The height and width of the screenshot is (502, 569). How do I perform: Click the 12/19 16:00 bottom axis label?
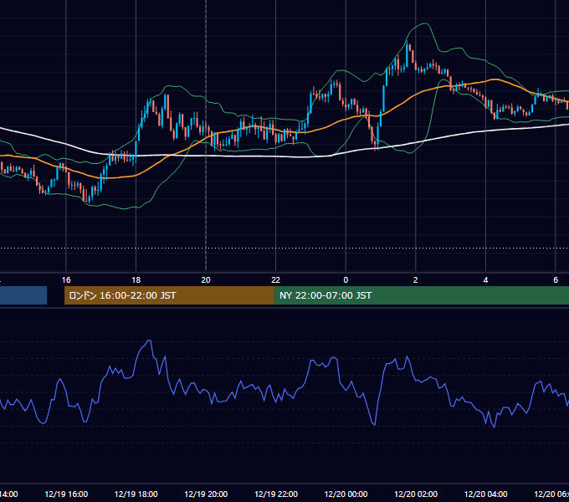click(x=66, y=494)
